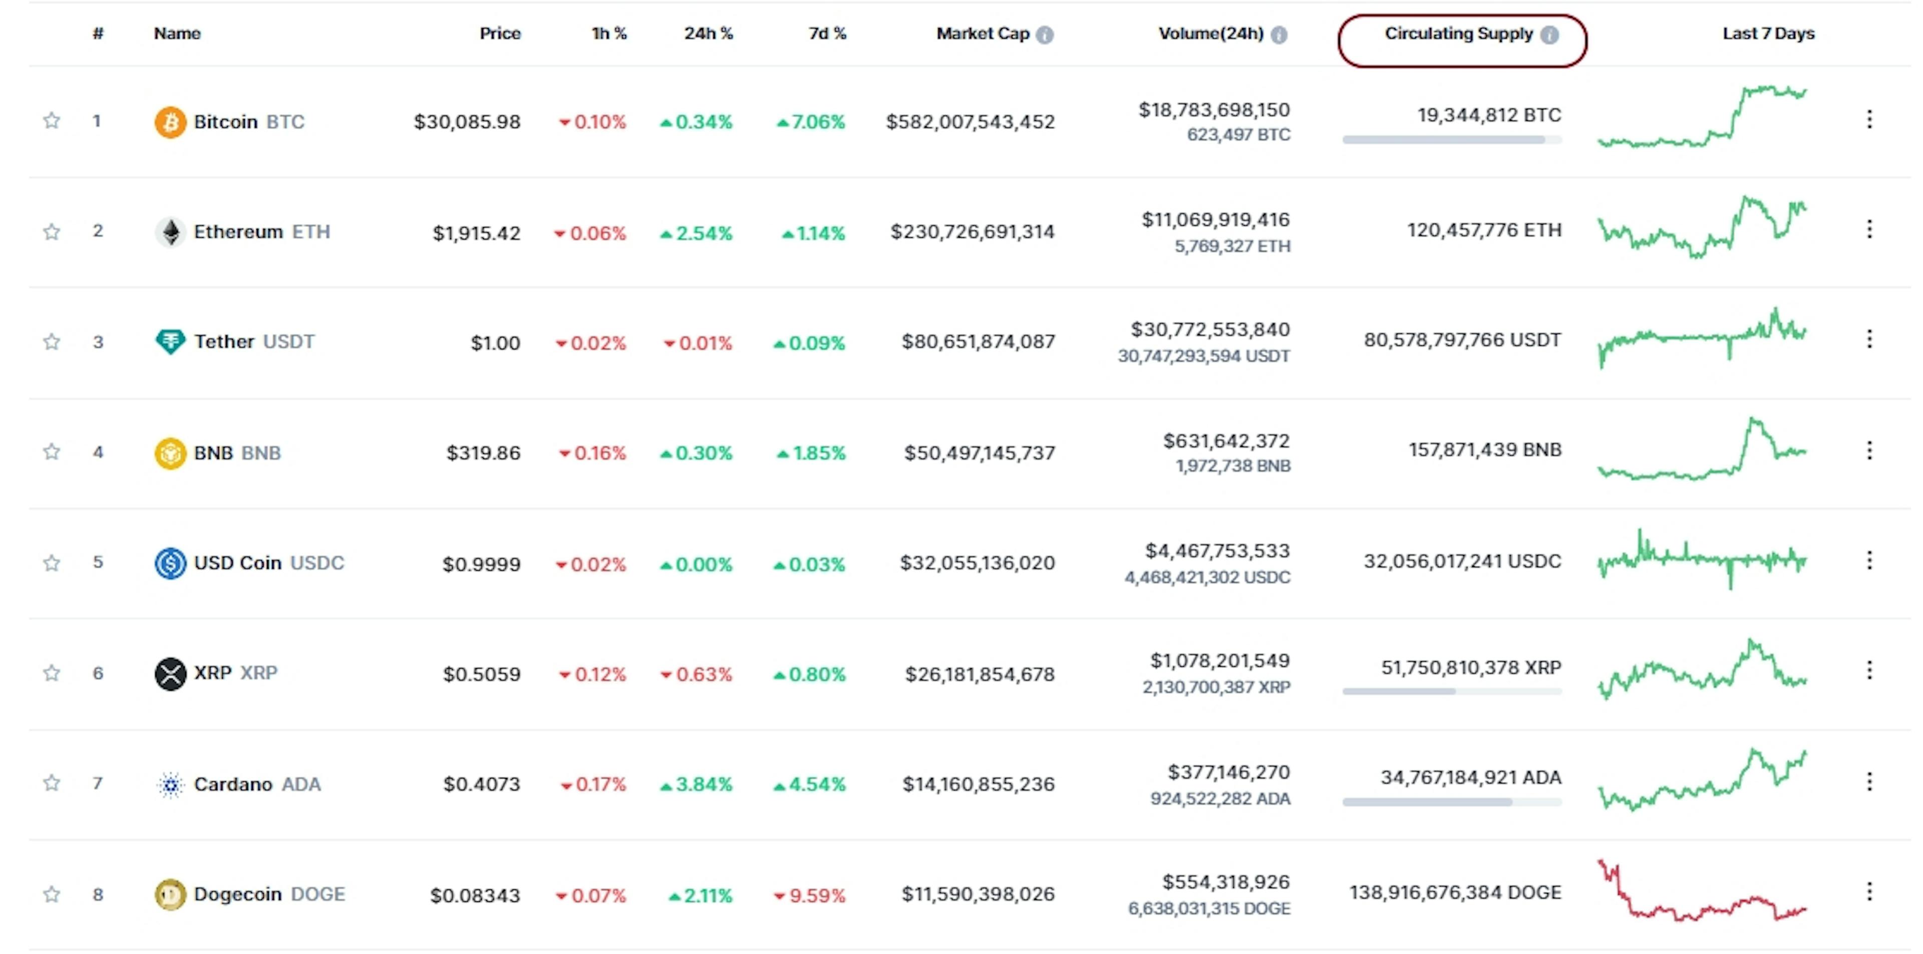
Task: Open the Tether USDT coin page link
Action: [x=254, y=342]
